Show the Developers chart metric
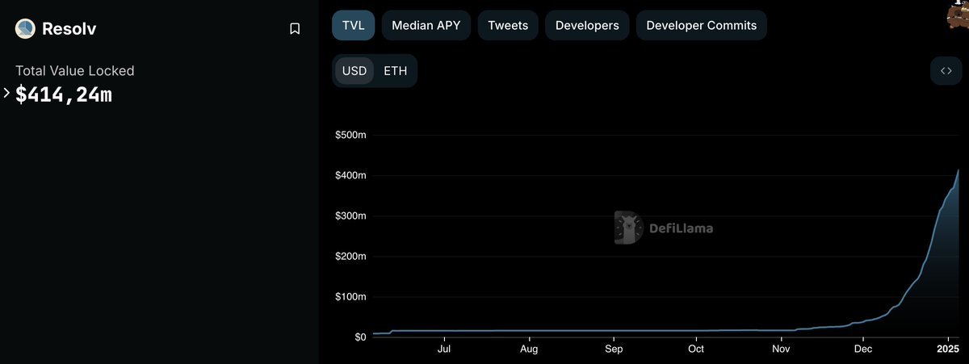Viewport: 969px width, 364px height. click(587, 25)
